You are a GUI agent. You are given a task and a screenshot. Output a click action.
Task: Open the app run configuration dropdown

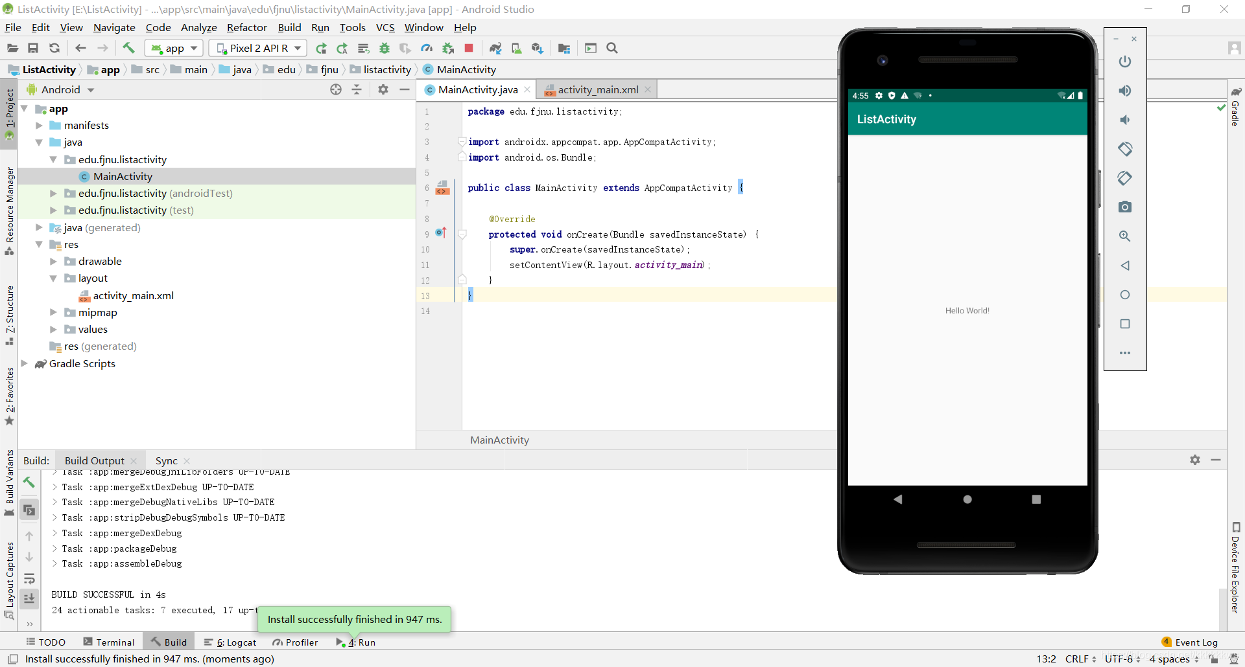[174, 49]
